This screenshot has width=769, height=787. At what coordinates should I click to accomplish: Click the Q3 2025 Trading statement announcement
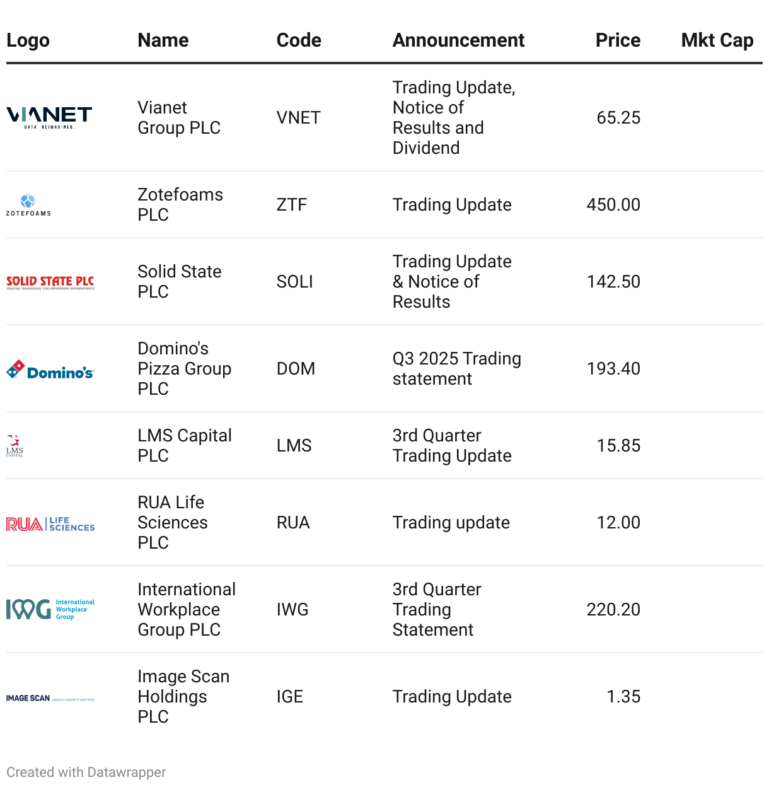pyautogui.click(x=457, y=369)
